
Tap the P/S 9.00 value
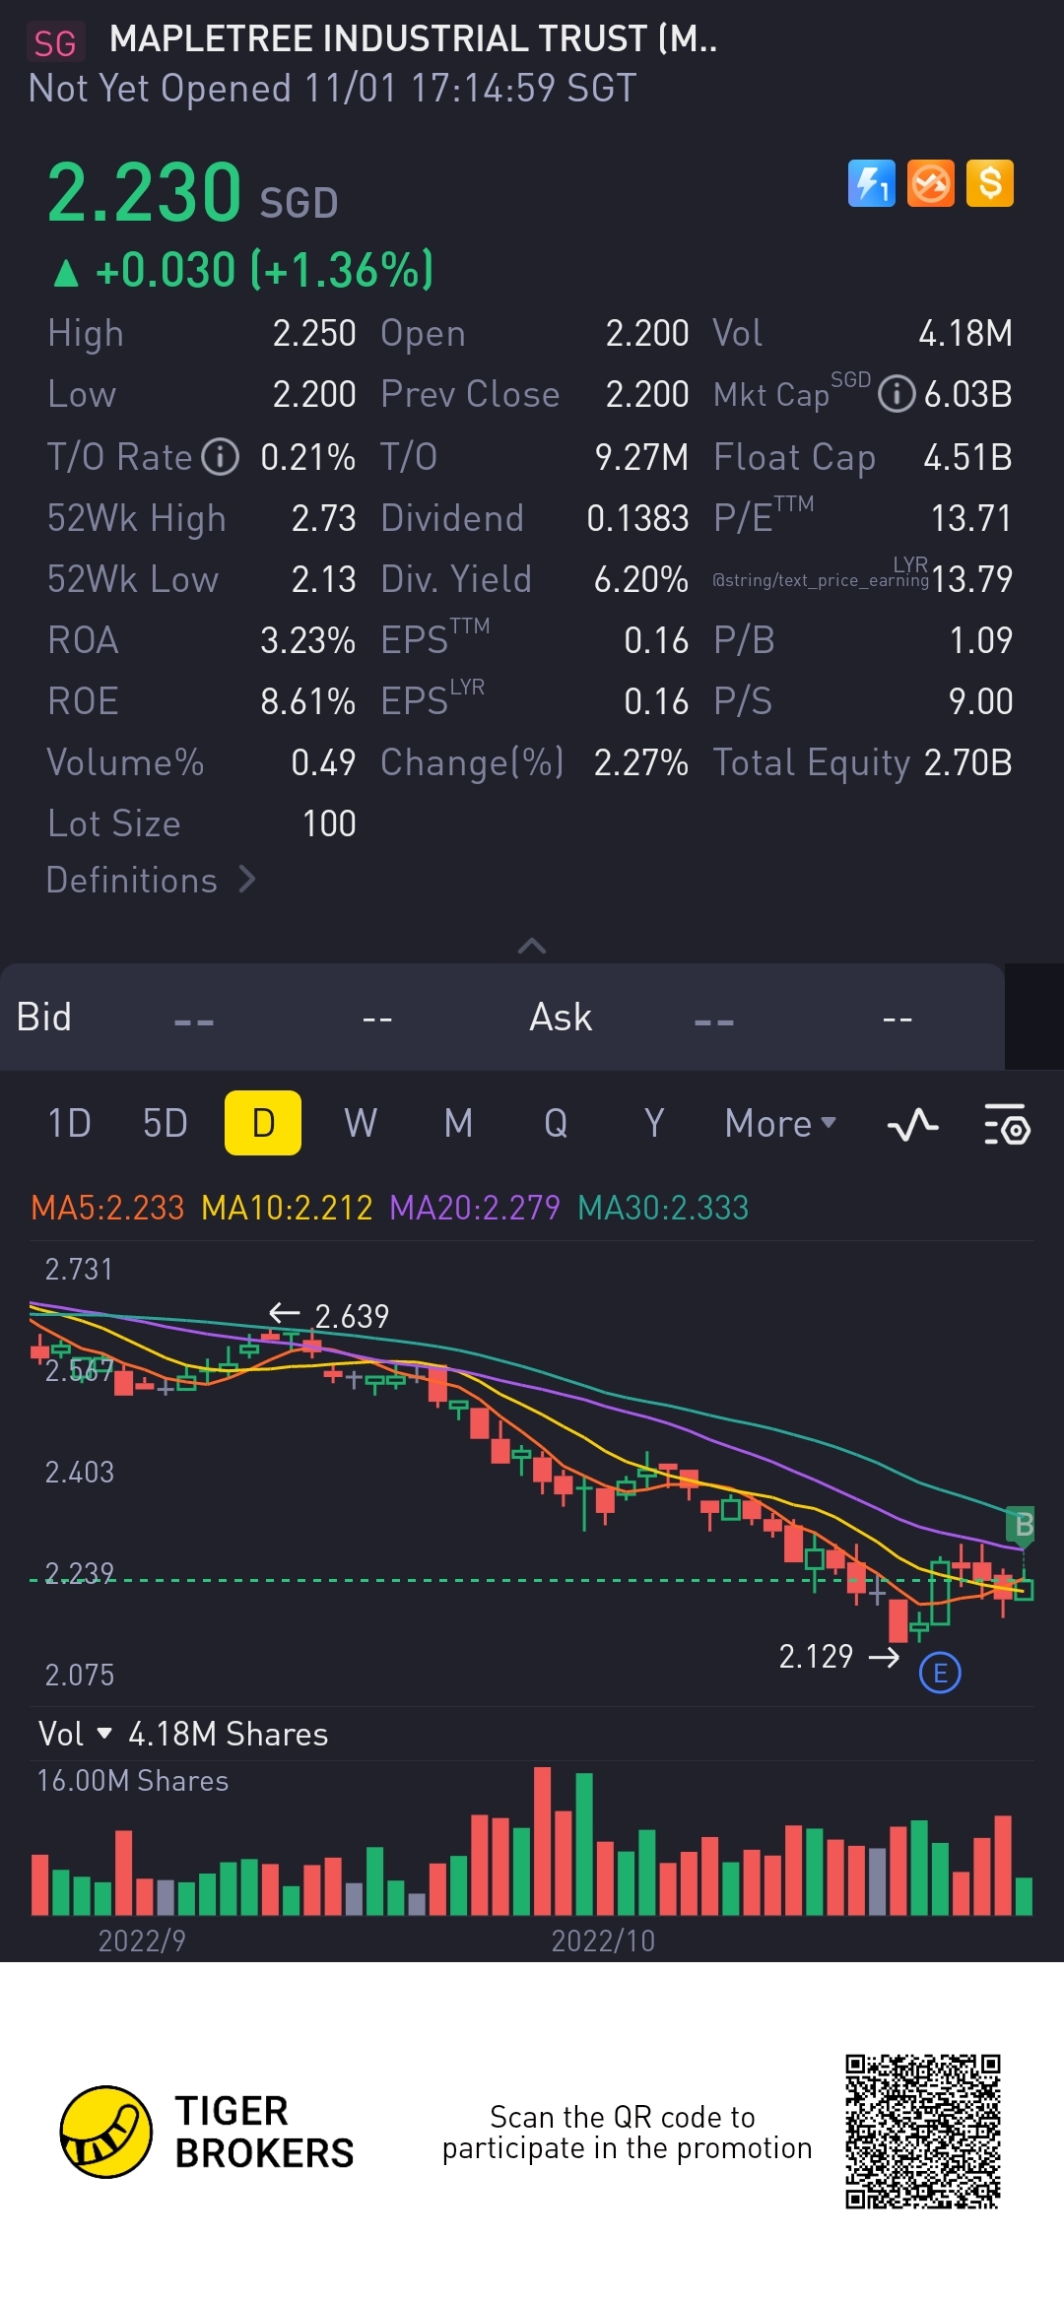[980, 701]
